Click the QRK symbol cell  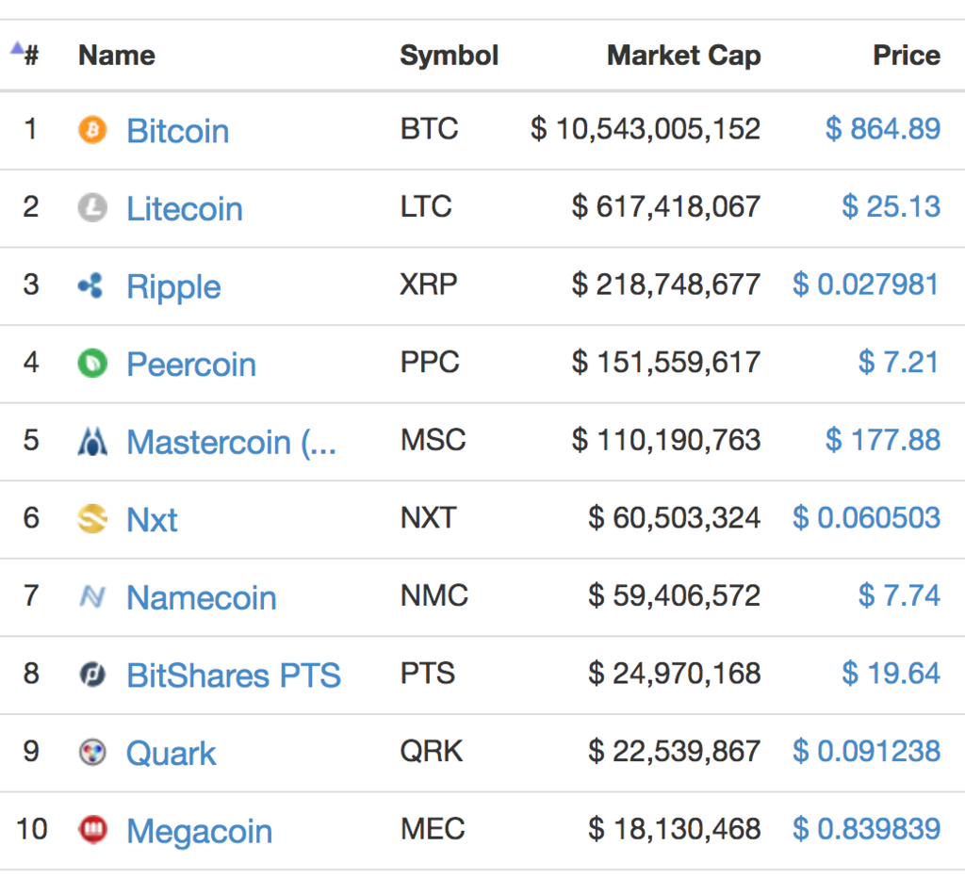tap(432, 751)
